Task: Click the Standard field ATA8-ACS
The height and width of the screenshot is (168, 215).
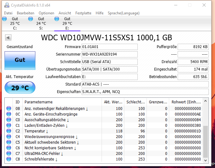Action: pyautogui.click(x=145, y=84)
